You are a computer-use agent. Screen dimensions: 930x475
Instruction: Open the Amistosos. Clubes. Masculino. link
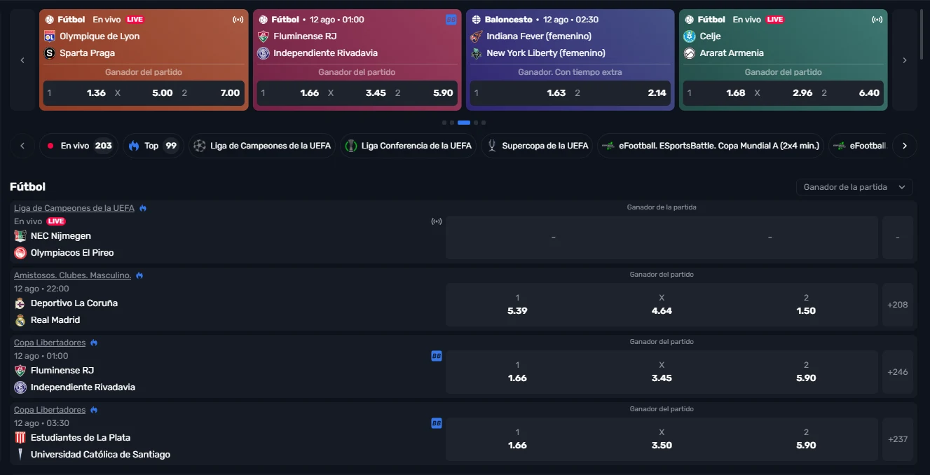point(73,275)
